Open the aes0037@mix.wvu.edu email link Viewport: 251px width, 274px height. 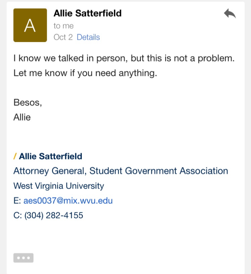[68, 200]
